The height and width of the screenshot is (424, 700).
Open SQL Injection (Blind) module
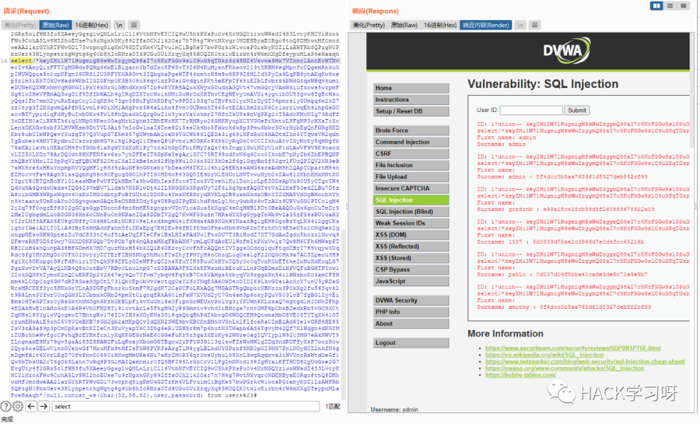pos(411,211)
